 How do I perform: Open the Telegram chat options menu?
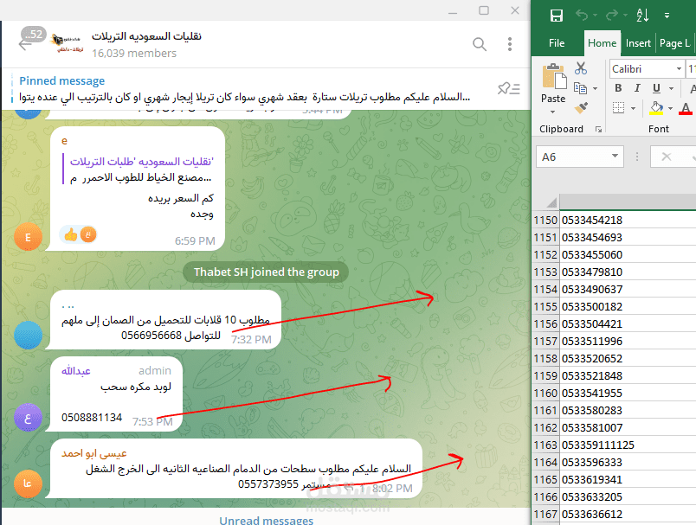(x=509, y=43)
